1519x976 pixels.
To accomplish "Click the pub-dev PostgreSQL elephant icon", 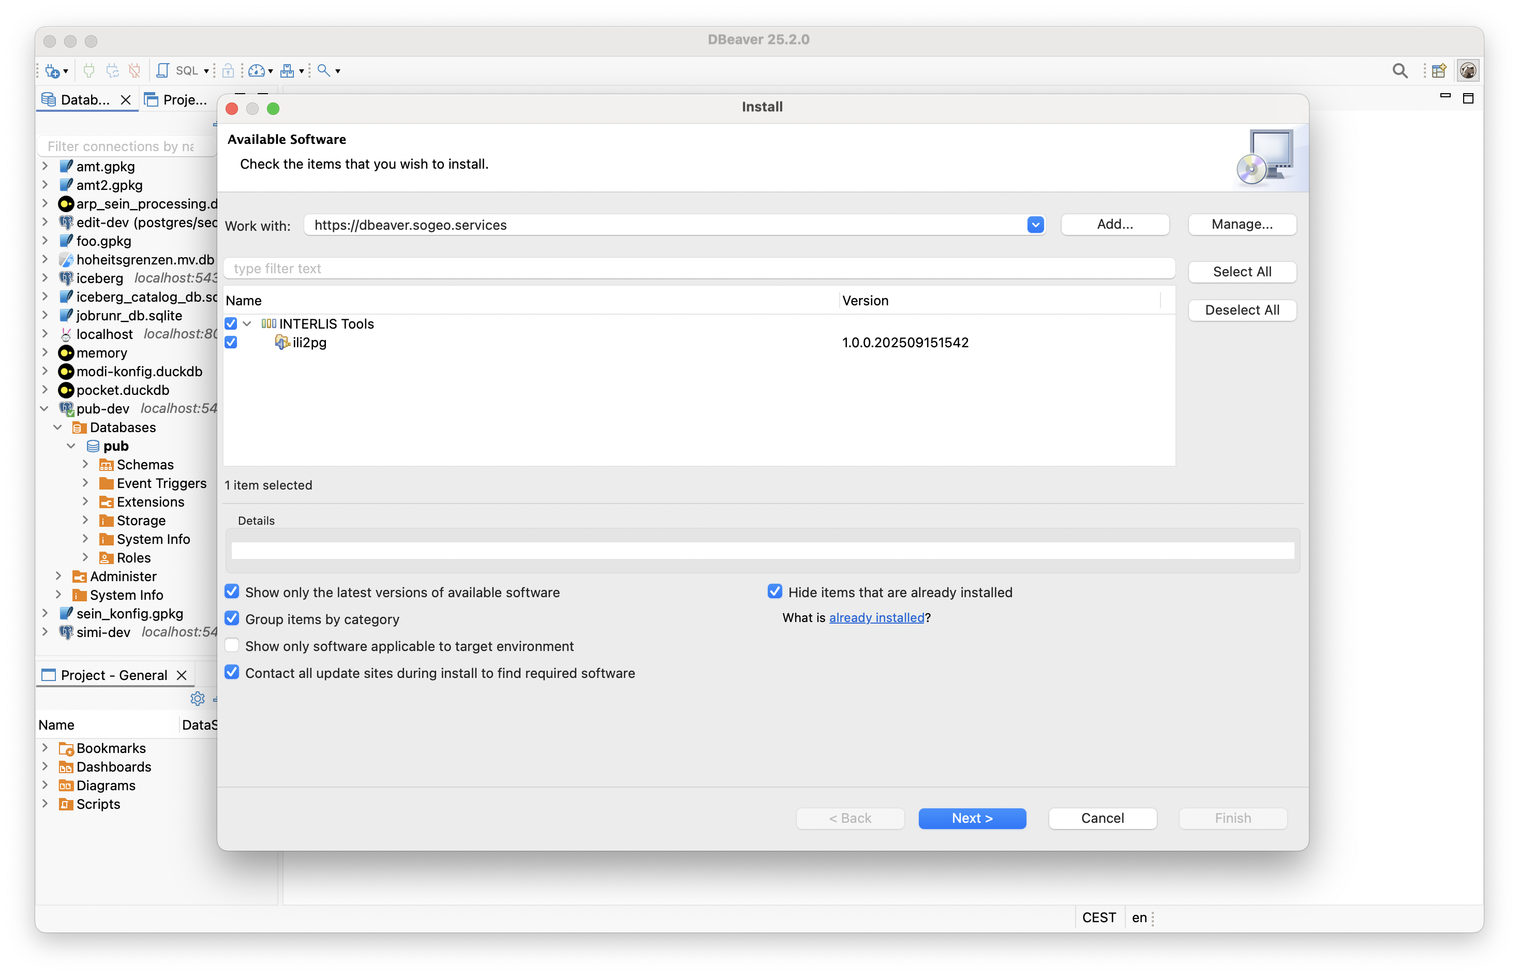I will click(67, 409).
